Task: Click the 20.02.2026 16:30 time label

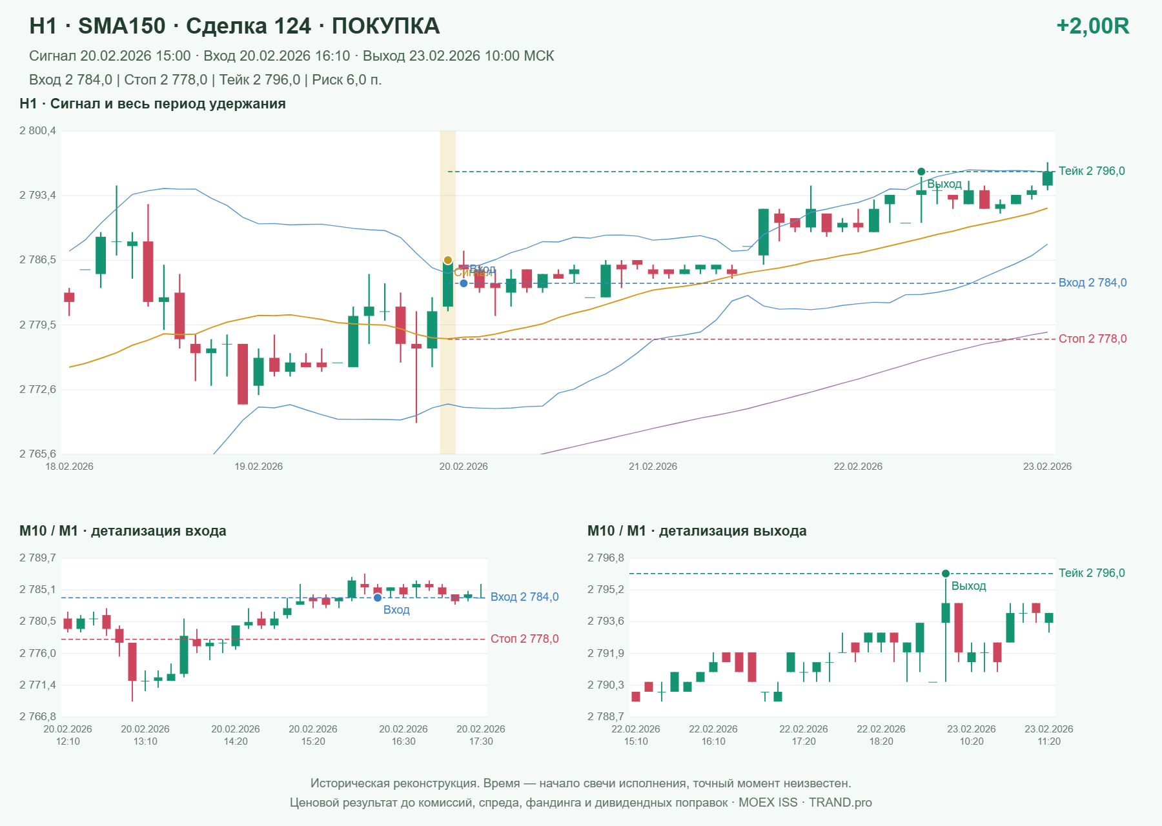Action: (x=403, y=735)
